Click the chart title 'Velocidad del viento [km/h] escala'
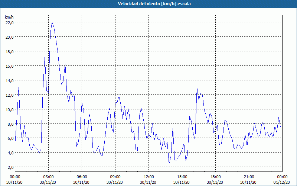This screenshot has height=186, width=297. point(154,4)
